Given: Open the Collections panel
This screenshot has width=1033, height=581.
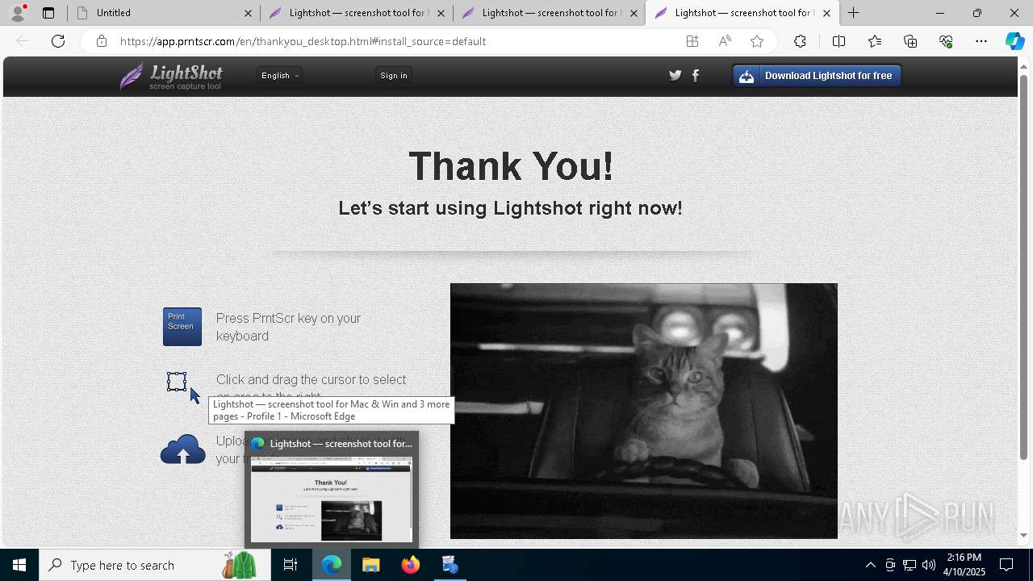Looking at the screenshot, I should (910, 41).
